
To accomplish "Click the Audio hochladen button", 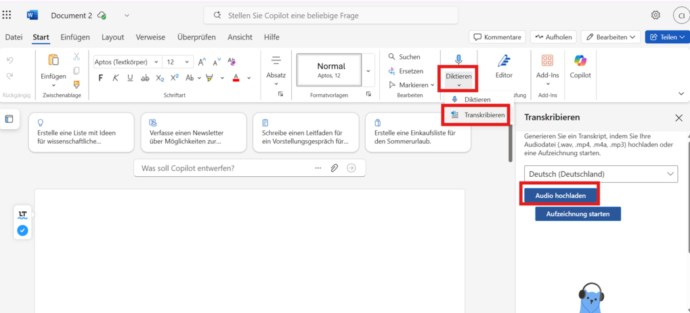I will (561, 196).
